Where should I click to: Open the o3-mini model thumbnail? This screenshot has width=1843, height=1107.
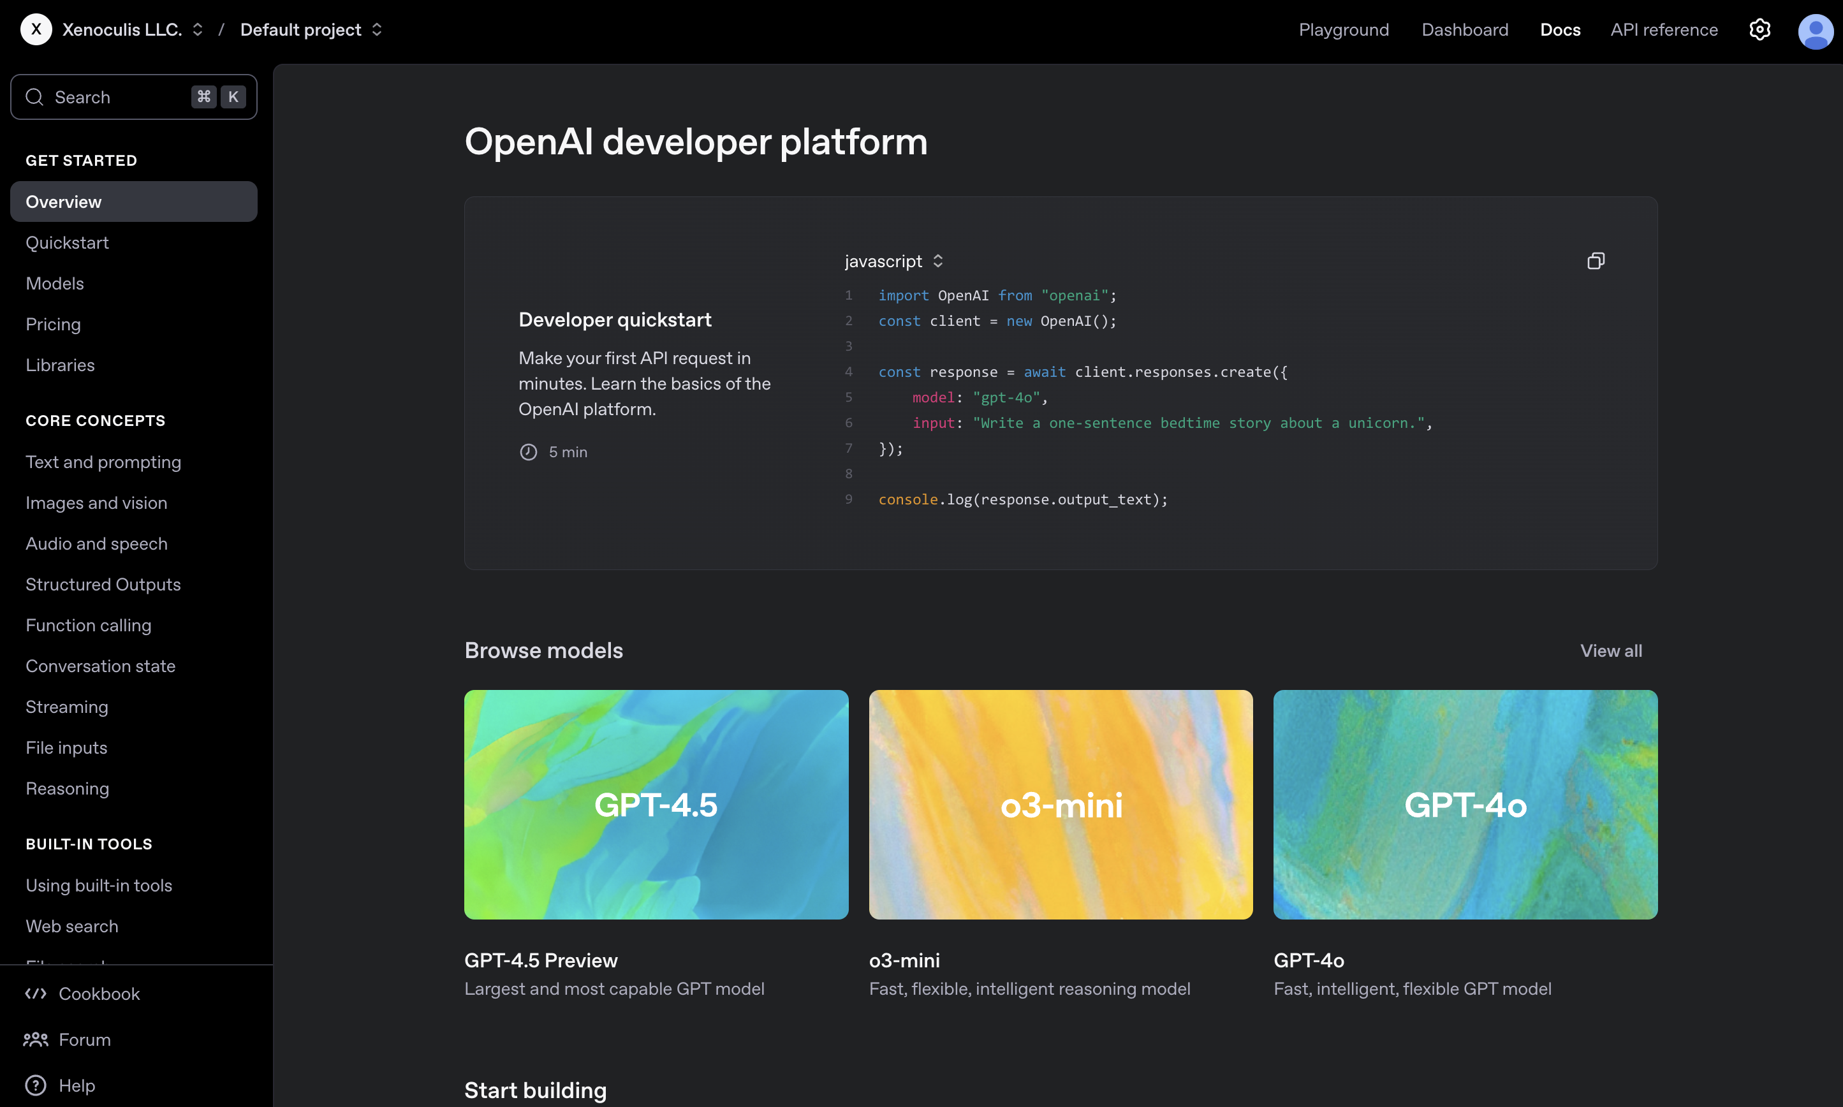(x=1061, y=804)
